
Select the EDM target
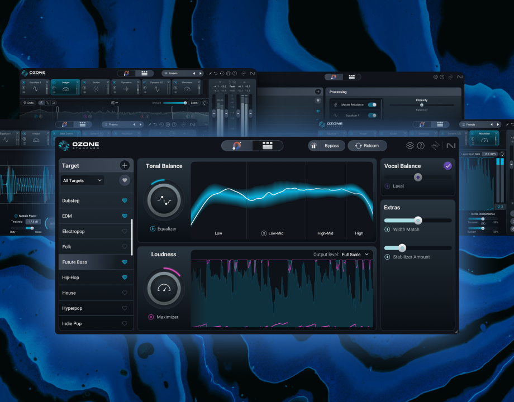[x=96, y=216]
